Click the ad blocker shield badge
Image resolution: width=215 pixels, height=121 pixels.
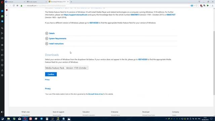coord(7,10)
